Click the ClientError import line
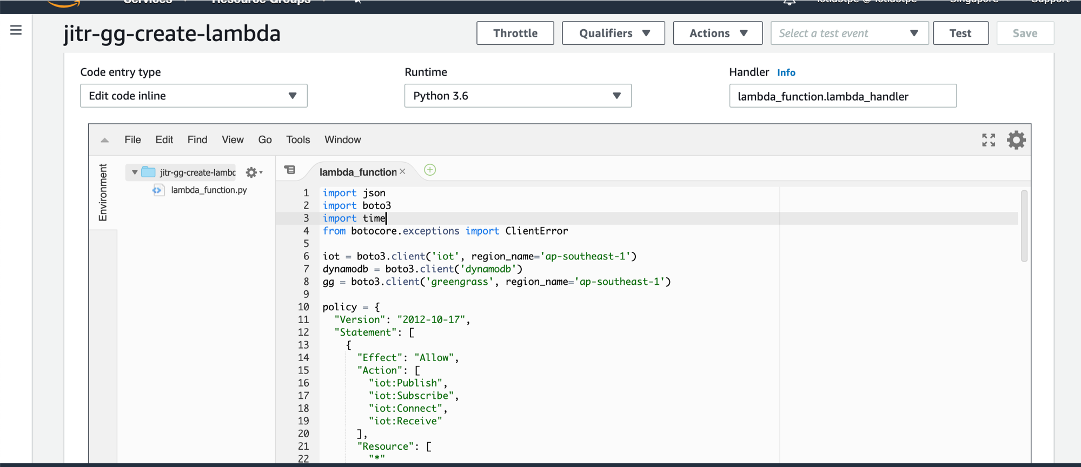This screenshot has height=467, width=1081. [x=445, y=231]
